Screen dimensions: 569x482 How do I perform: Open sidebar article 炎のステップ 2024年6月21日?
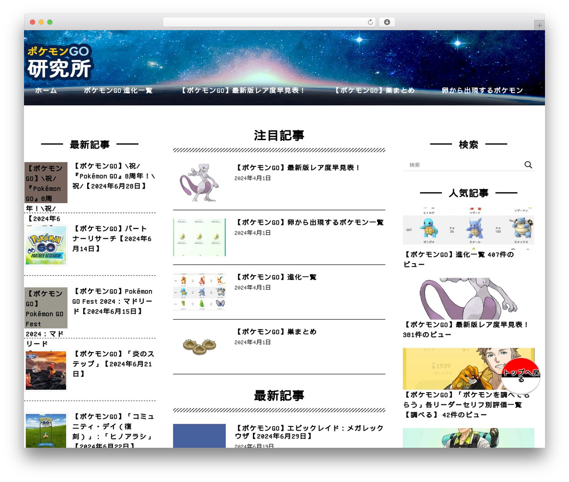click(113, 364)
